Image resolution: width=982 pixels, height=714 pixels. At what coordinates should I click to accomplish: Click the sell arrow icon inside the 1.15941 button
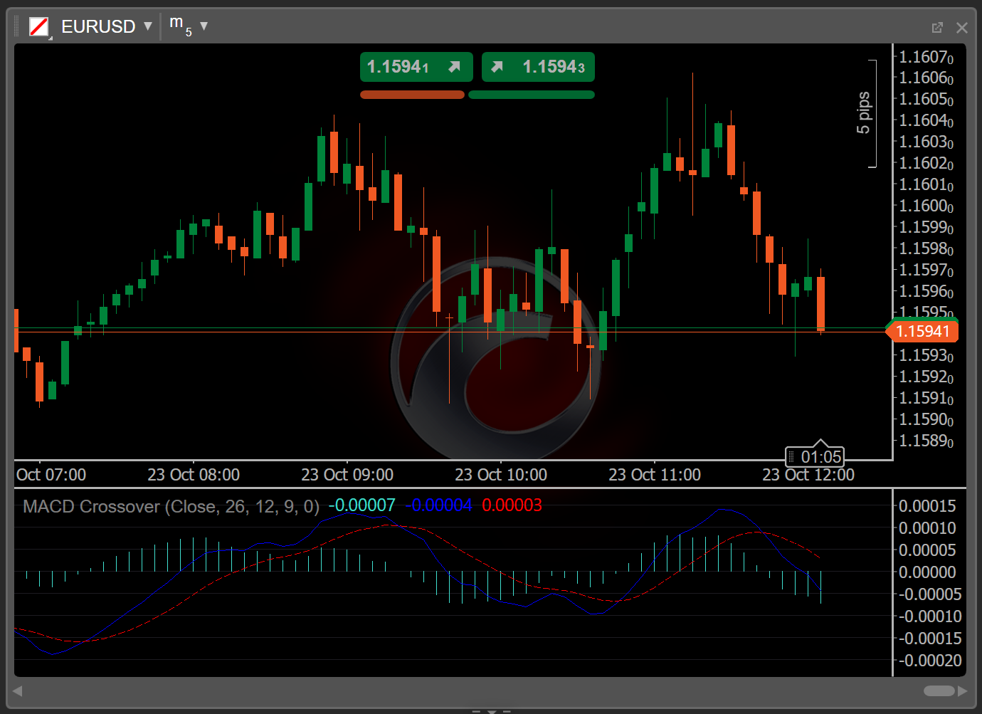[454, 67]
